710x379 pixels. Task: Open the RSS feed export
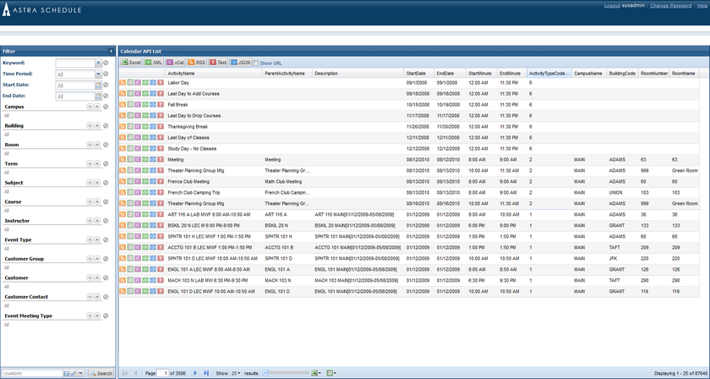(x=197, y=63)
